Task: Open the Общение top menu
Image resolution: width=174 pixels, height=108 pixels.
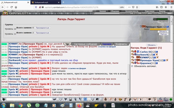Action: click(x=115, y=11)
